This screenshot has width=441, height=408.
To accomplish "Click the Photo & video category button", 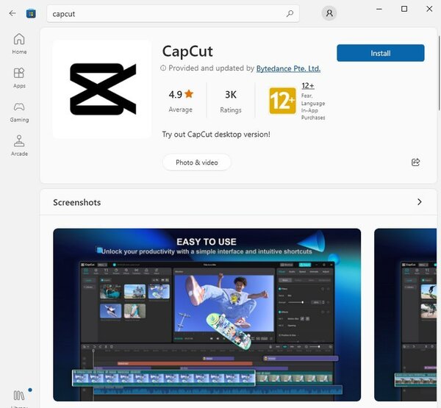I will (196, 162).
